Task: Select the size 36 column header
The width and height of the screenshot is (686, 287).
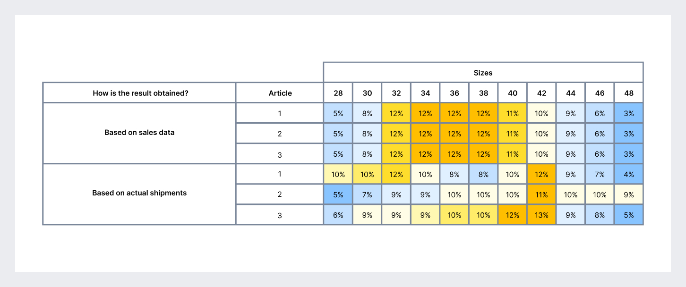Action: 454,93
